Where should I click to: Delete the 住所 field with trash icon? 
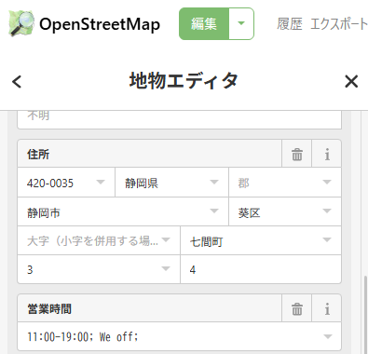coord(296,154)
